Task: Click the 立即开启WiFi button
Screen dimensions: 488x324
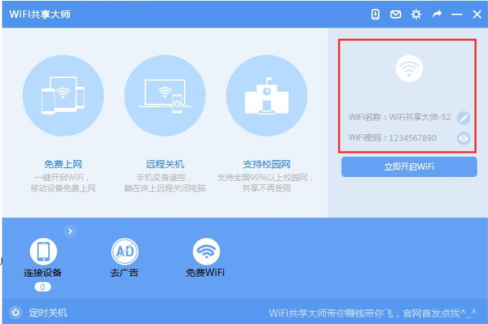Action: 409,166
